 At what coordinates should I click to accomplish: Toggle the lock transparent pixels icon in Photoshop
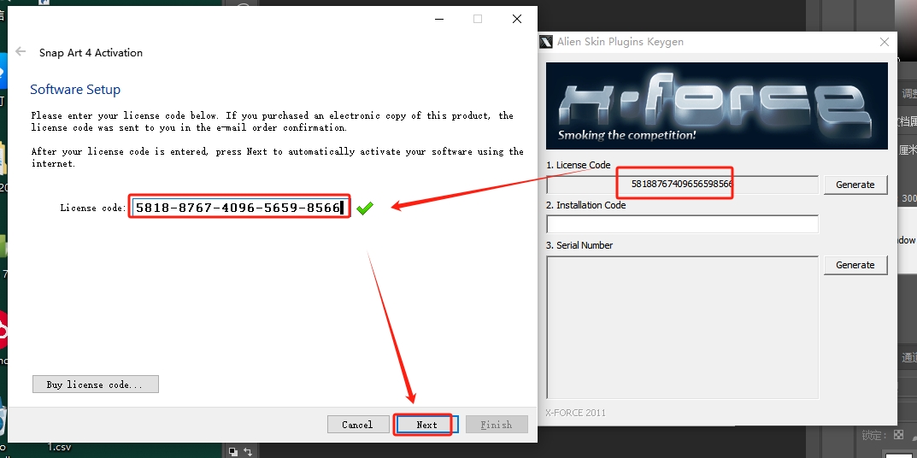pos(898,435)
